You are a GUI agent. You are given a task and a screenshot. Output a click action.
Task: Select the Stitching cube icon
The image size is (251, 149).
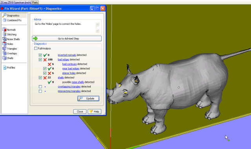4,35
